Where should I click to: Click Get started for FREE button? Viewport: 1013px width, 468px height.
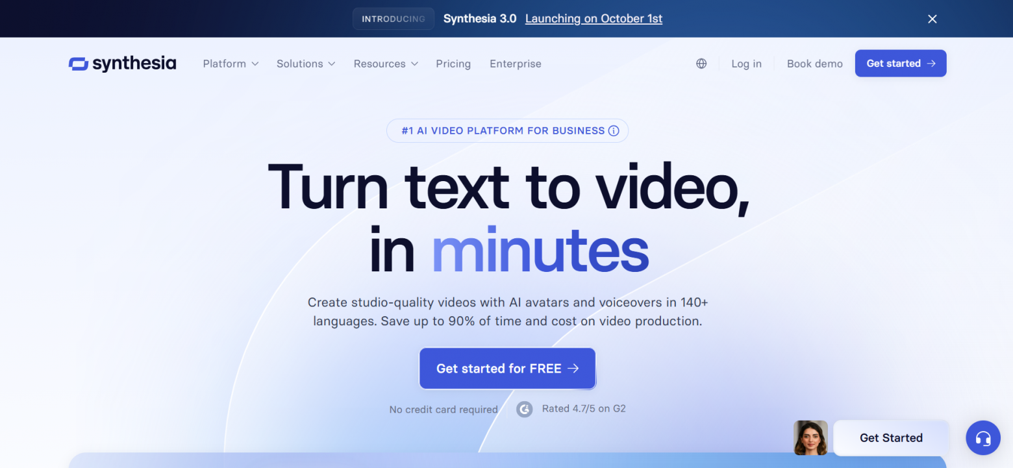tap(507, 369)
